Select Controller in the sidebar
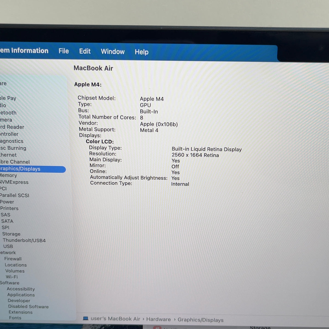The width and height of the screenshot is (329, 329). 9,134
